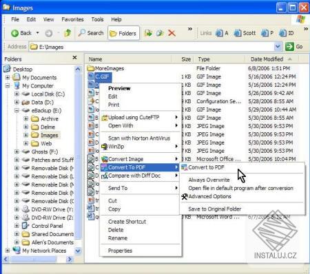The width and height of the screenshot is (310, 274).
Task: Click the Copy To toolbar icon
Action: [160, 33]
